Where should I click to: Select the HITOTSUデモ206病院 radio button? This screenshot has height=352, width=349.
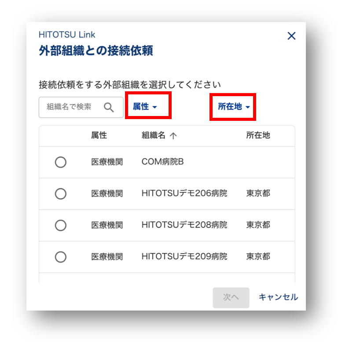coord(60,194)
